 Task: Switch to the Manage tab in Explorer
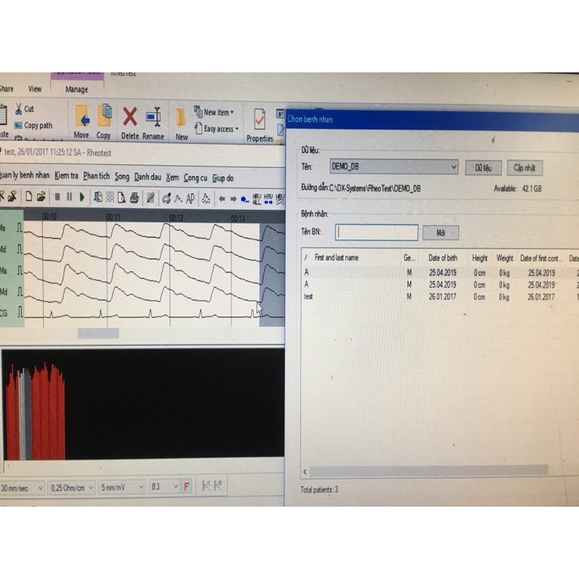coord(77,89)
